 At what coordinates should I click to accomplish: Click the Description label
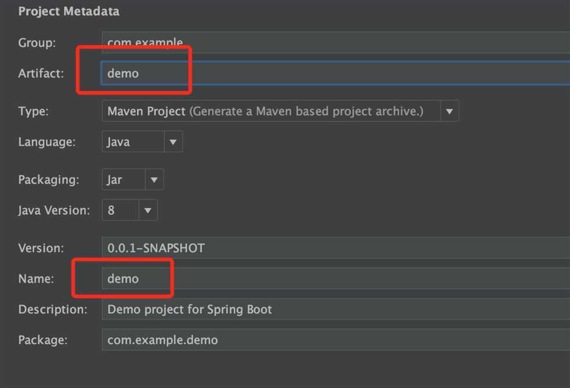coord(53,309)
